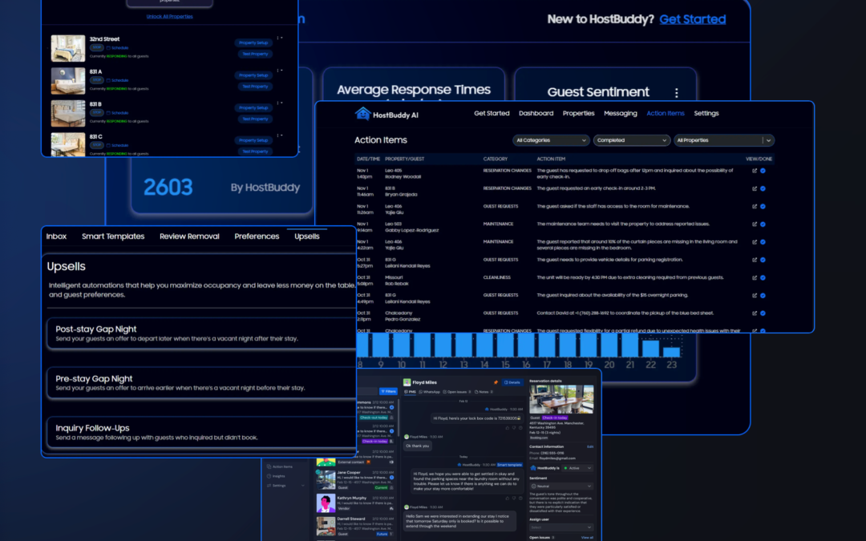
Task: Click the HostBuddy AI house logo
Action: click(x=362, y=114)
